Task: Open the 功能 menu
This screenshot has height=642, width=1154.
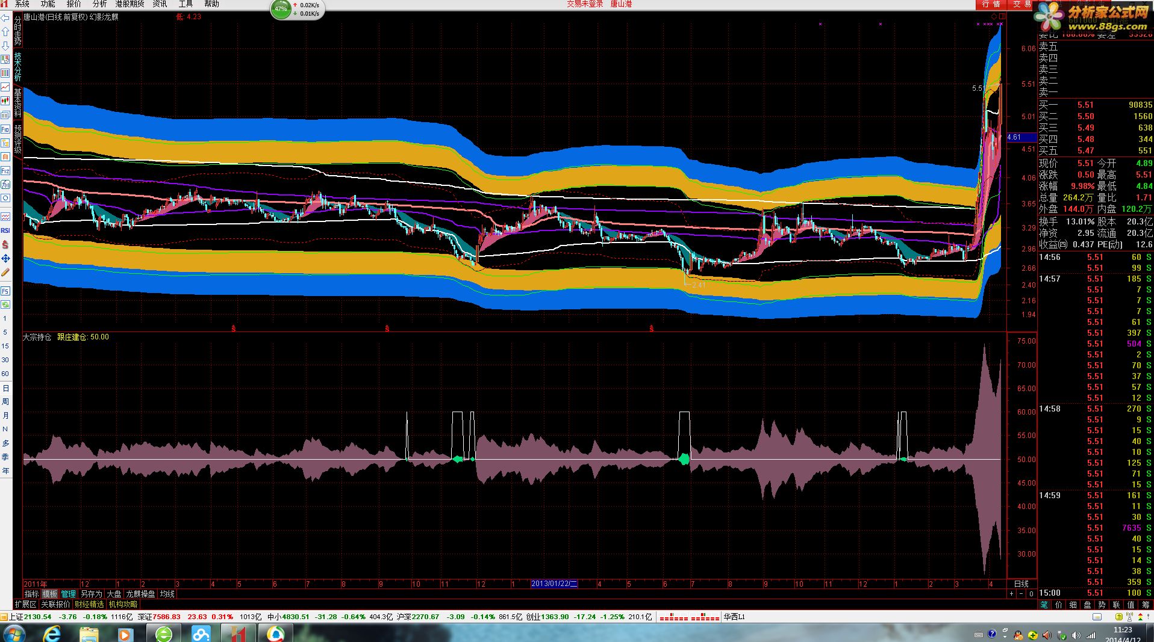Action: tap(48, 4)
